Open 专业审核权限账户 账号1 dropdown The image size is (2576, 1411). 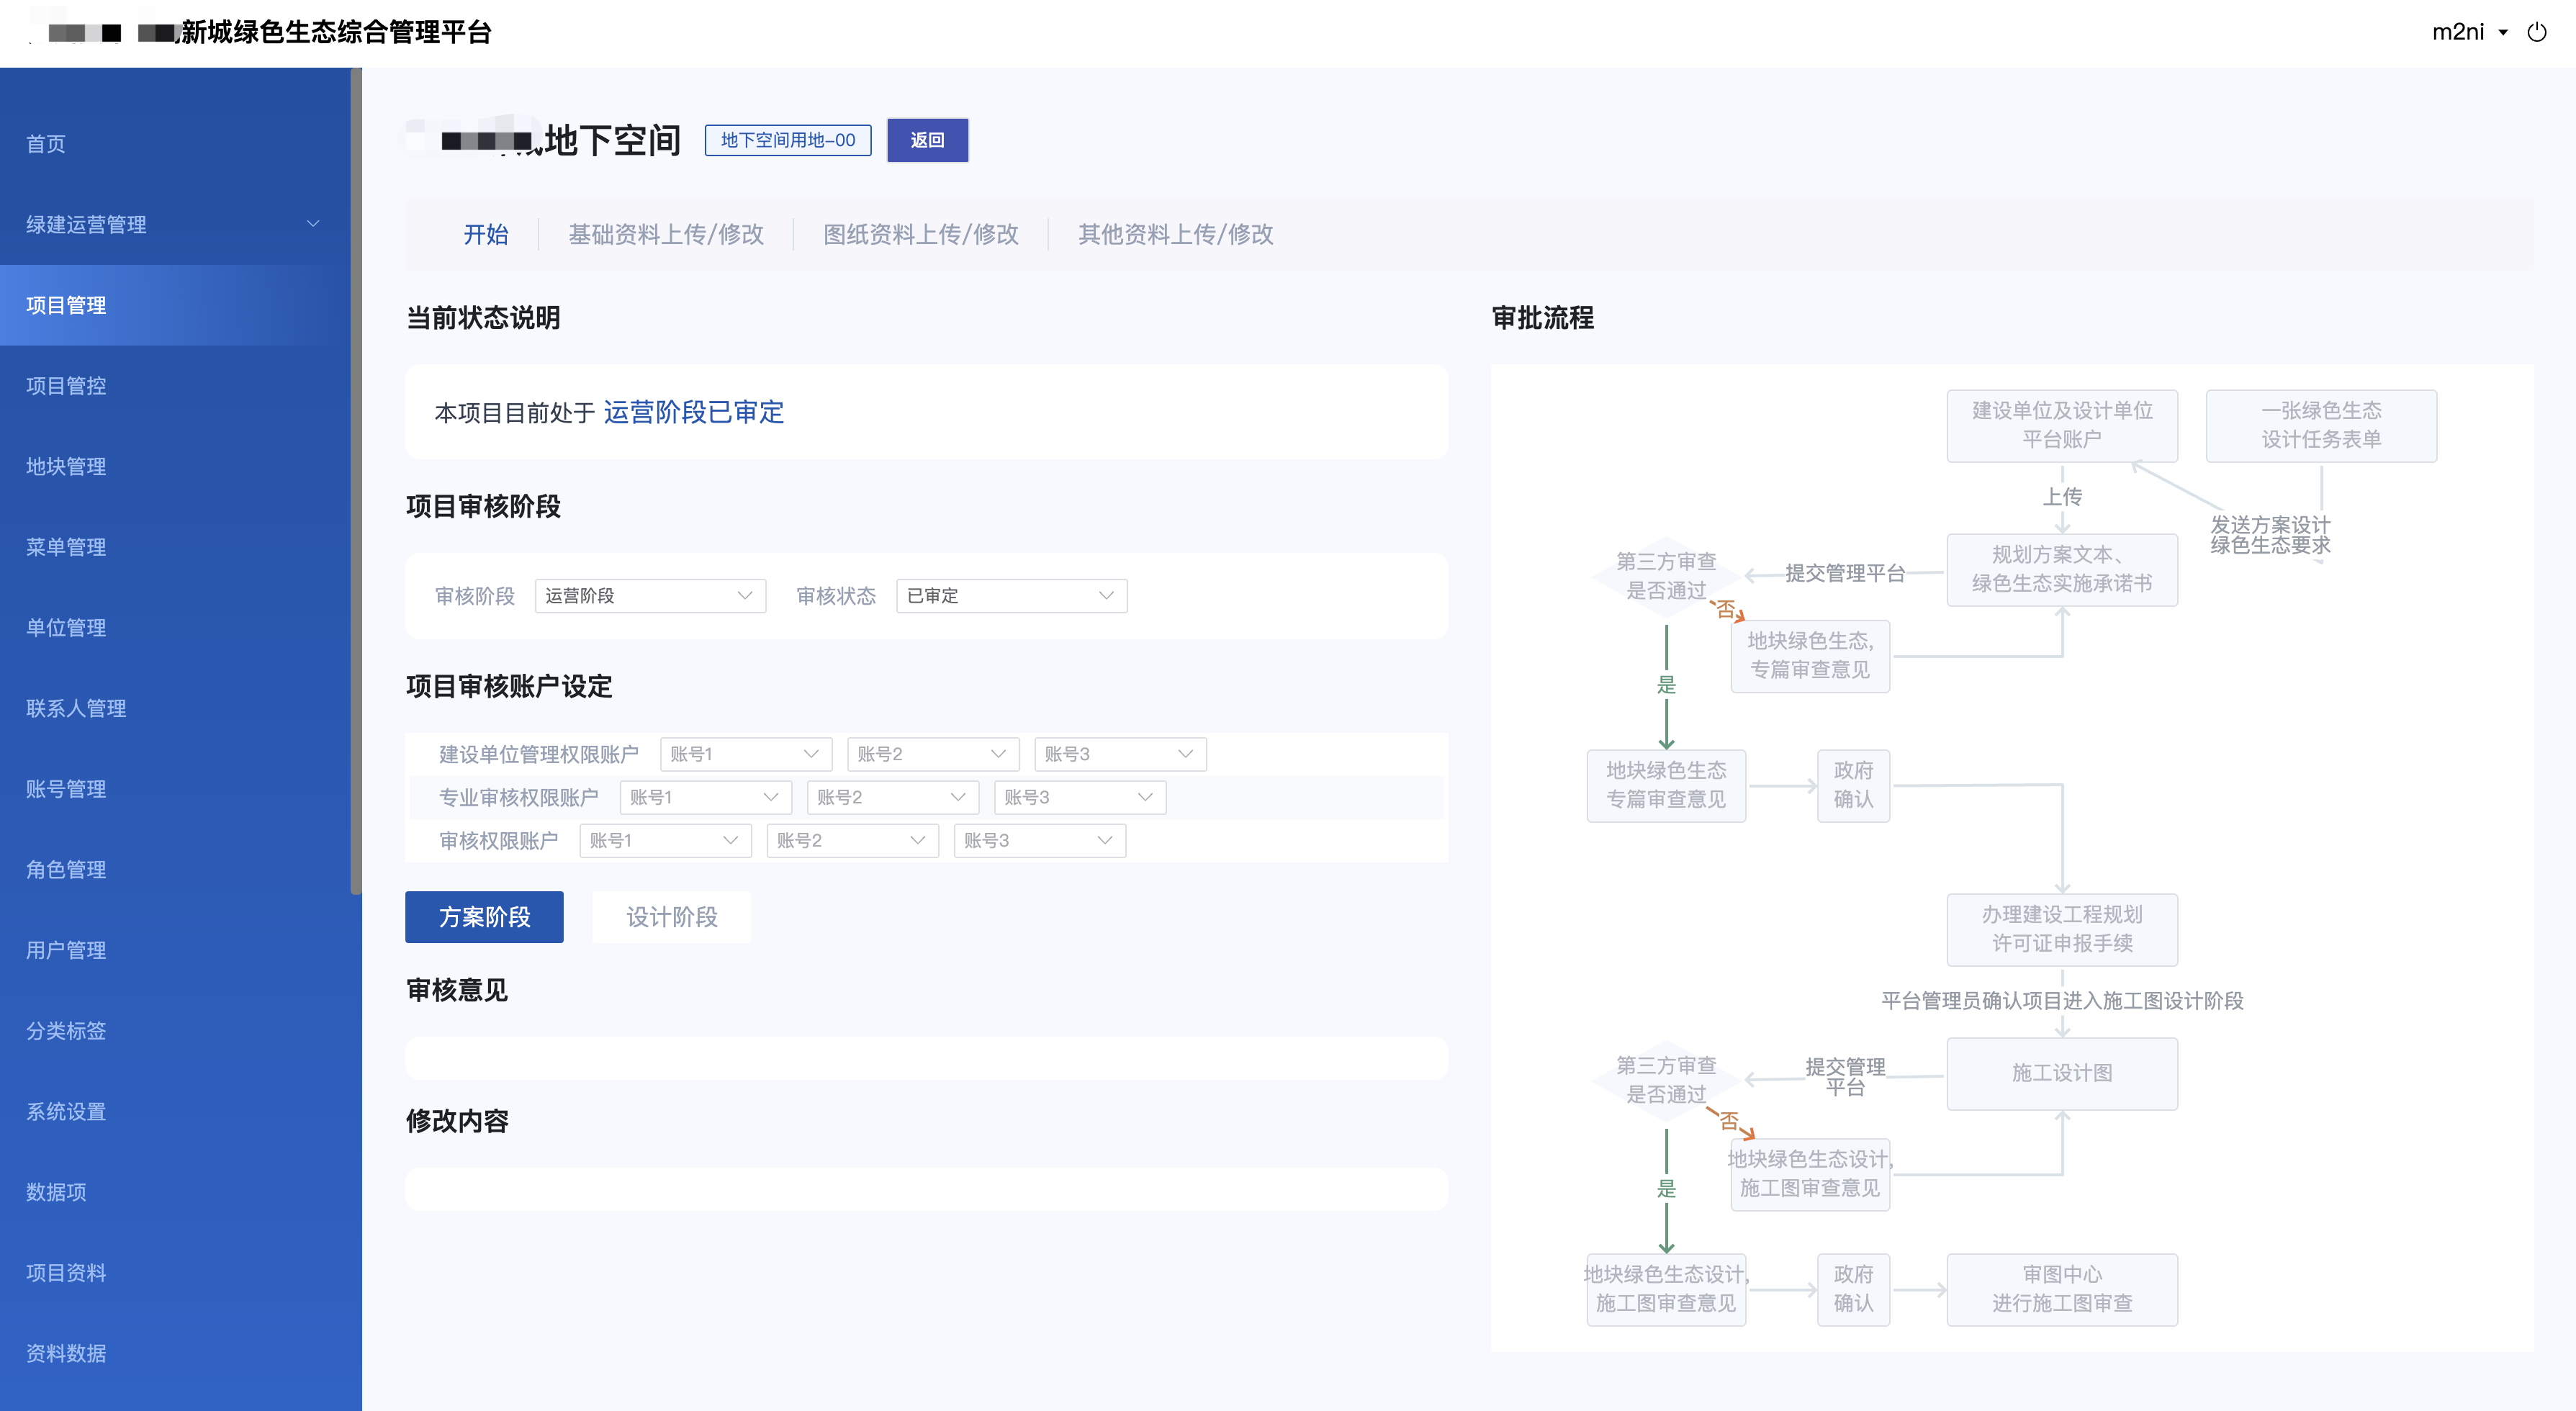(x=706, y=797)
